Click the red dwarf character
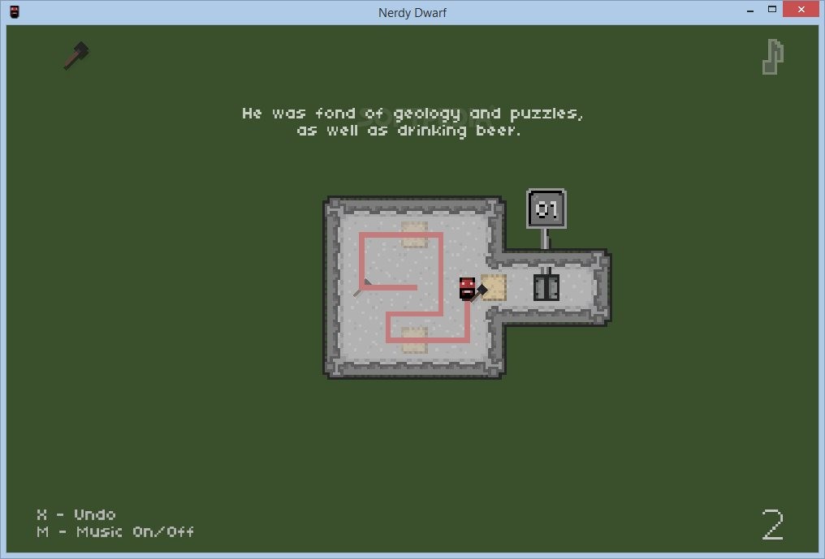 click(467, 289)
